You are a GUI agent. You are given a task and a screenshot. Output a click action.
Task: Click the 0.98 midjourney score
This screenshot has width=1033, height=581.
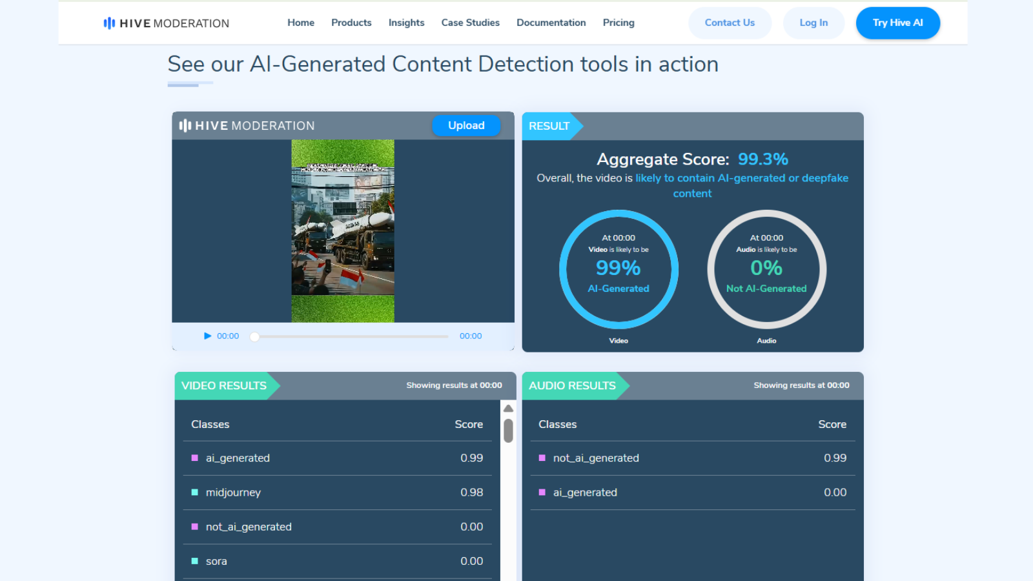point(471,492)
